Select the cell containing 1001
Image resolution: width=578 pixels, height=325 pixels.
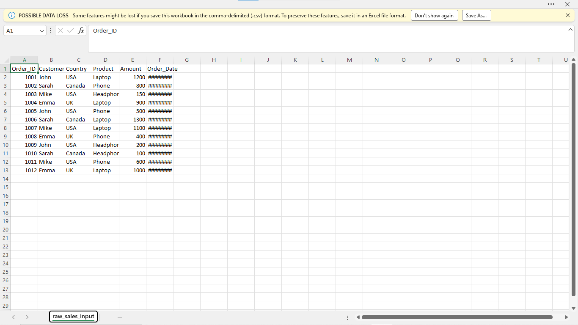(x=25, y=77)
